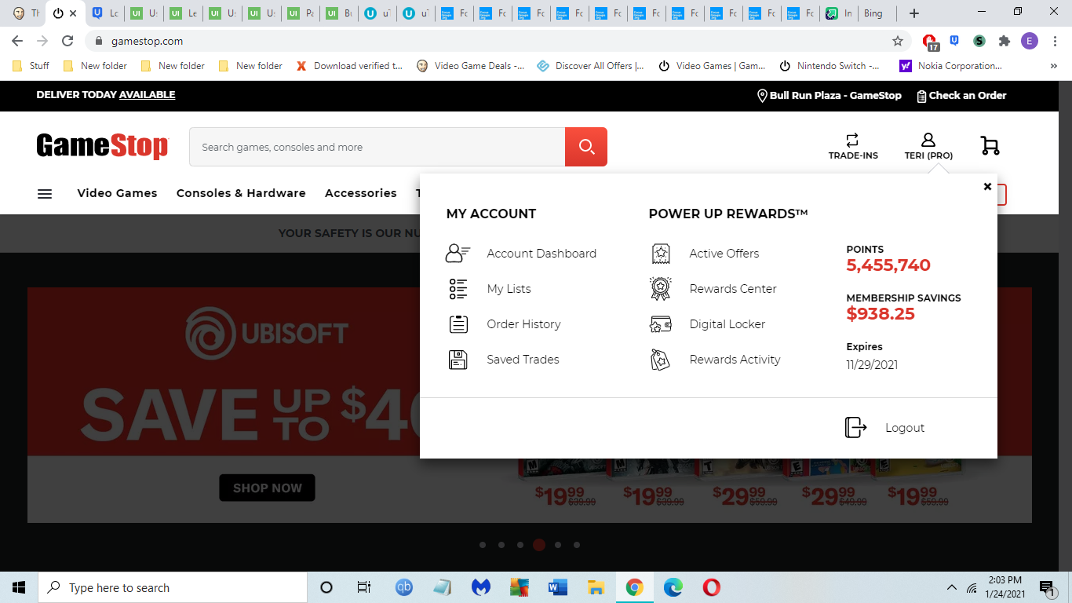Open Windows Start menu
The height and width of the screenshot is (603, 1072).
click(x=19, y=587)
